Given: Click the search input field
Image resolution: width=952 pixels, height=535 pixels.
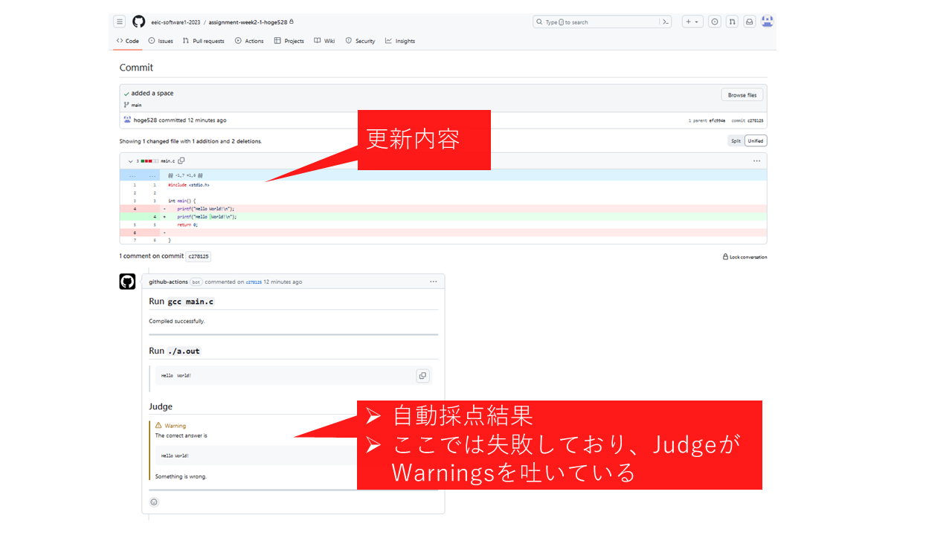Looking at the screenshot, I should (x=595, y=22).
